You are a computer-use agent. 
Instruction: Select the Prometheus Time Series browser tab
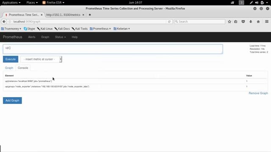click(x=24, y=15)
